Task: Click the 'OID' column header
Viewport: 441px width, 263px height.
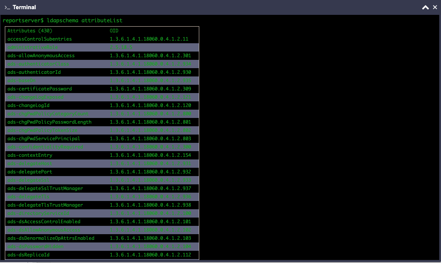Action: (114, 31)
